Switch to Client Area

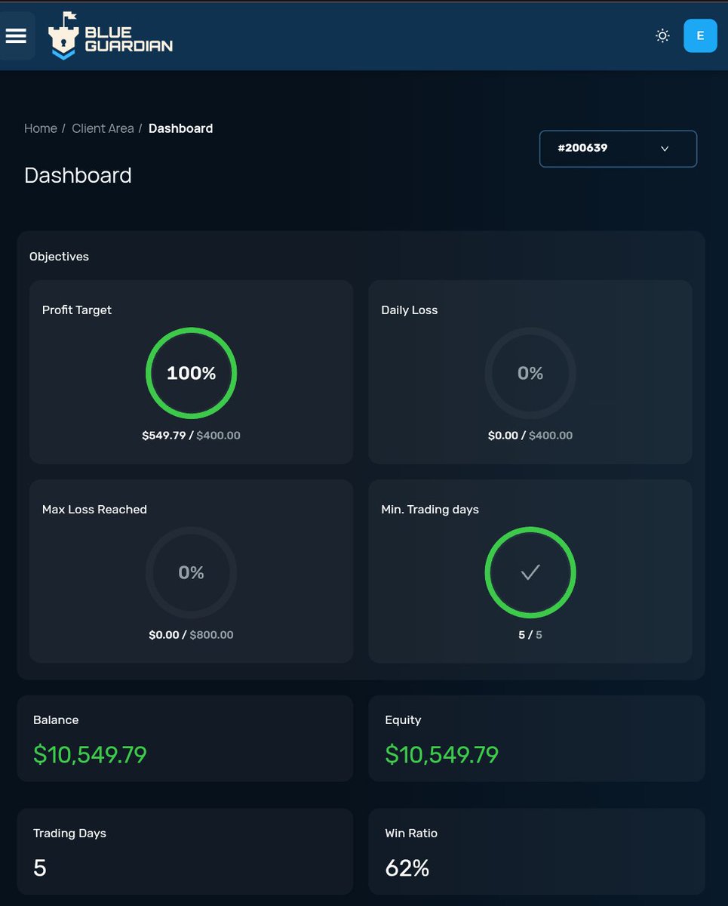click(103, 128)
